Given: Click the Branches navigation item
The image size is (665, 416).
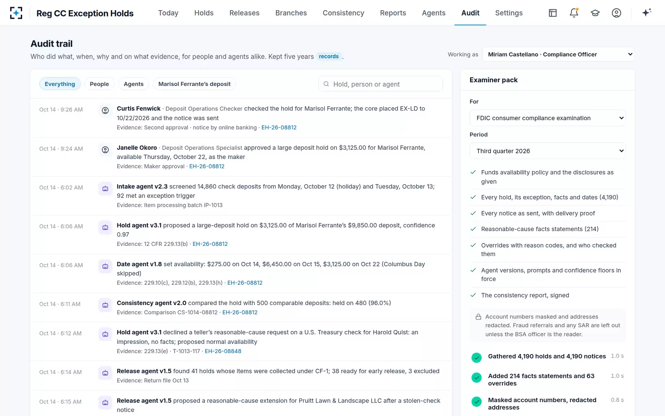Looking at the screenshot, I should coord(291,13).
